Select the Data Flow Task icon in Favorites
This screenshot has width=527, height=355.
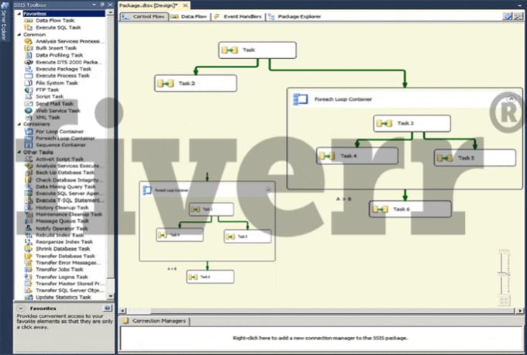point(29,20)
